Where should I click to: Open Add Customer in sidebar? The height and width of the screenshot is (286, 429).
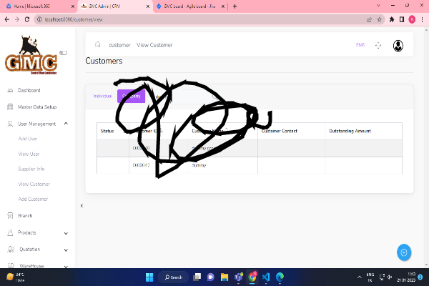point(33,199)
